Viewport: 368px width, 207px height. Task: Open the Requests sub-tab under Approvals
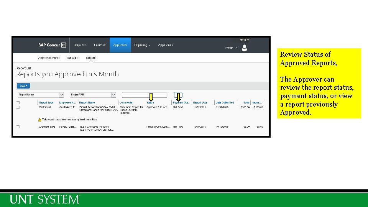[73, 58]
